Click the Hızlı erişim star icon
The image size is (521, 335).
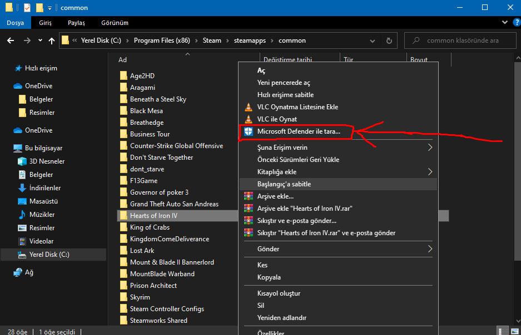[x=18, y=68]
